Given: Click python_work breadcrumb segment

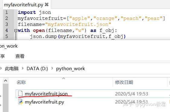Looking at the screenshot, I should point(70,69).
